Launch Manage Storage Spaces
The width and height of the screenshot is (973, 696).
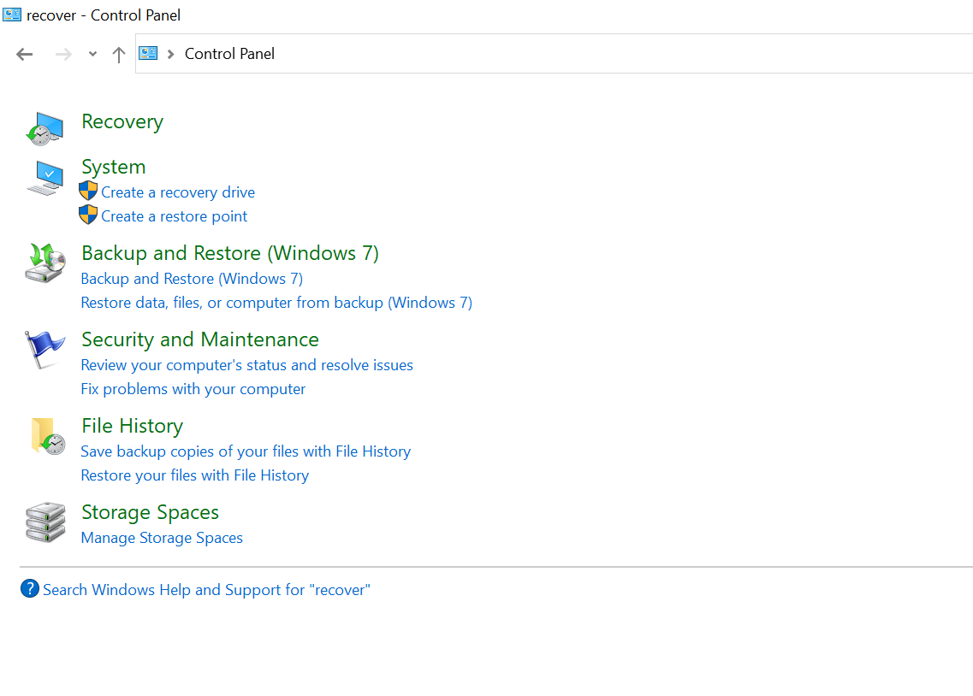coord(162,538)
